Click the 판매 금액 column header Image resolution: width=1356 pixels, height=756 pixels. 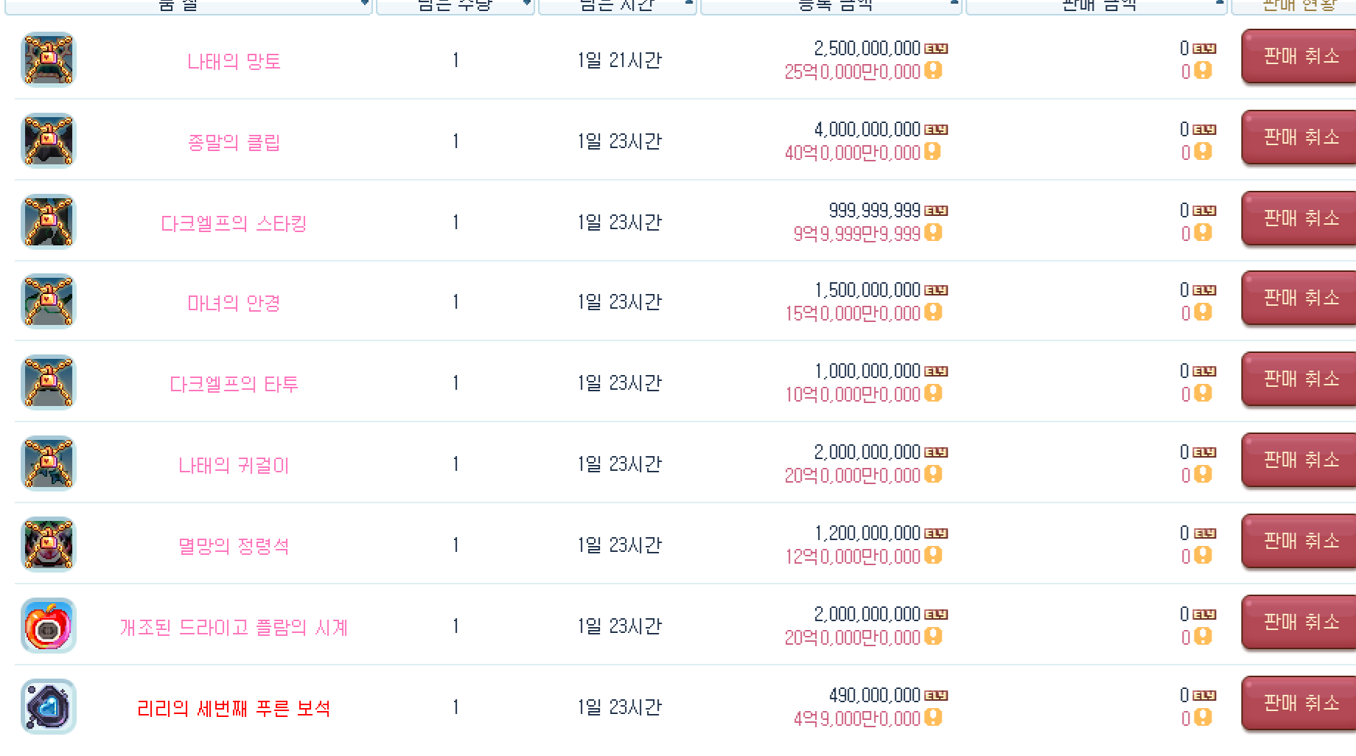(1098, 4)
